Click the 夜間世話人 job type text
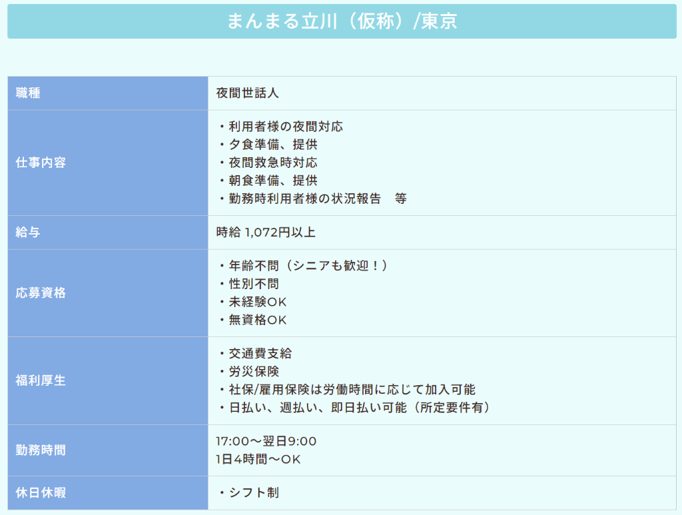The image size is (682, 515). 247,93
